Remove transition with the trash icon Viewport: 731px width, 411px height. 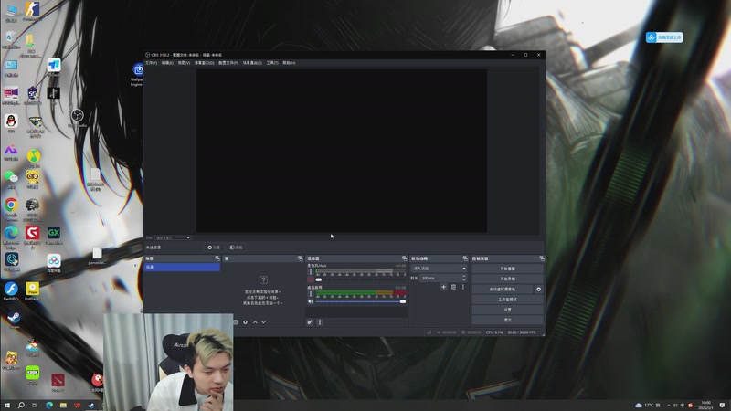click(453, 287)
